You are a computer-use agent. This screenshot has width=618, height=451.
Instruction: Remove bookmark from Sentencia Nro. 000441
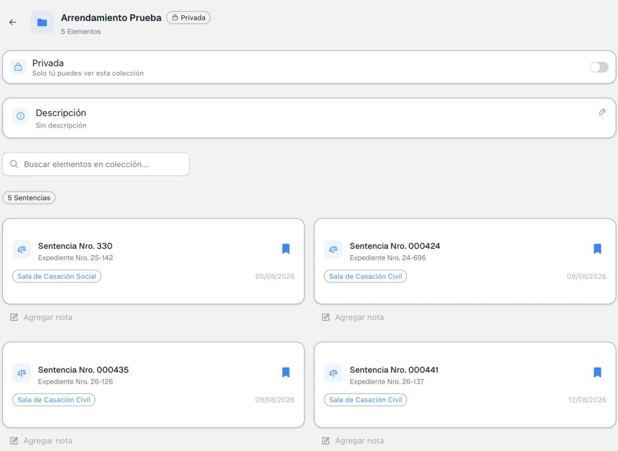tap(598, 373)
